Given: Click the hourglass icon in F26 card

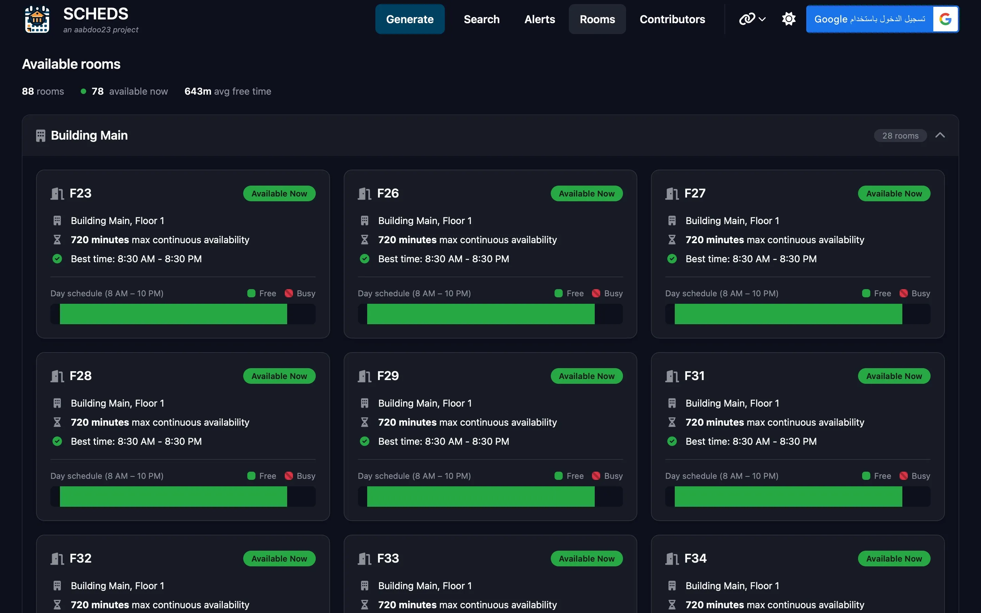Looking at the screenshot, I should pyautogui.click(x=364, y=240).
